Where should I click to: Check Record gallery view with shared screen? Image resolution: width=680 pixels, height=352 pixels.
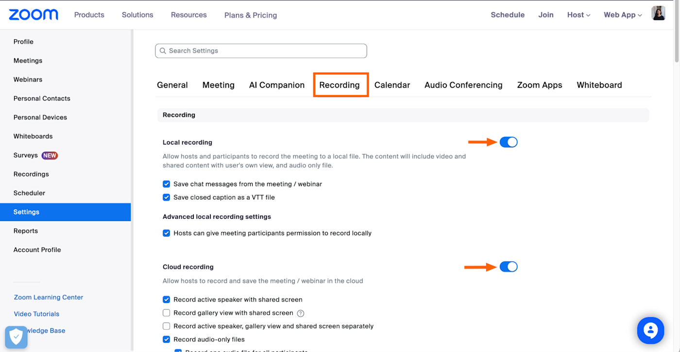tap(167, 313)
